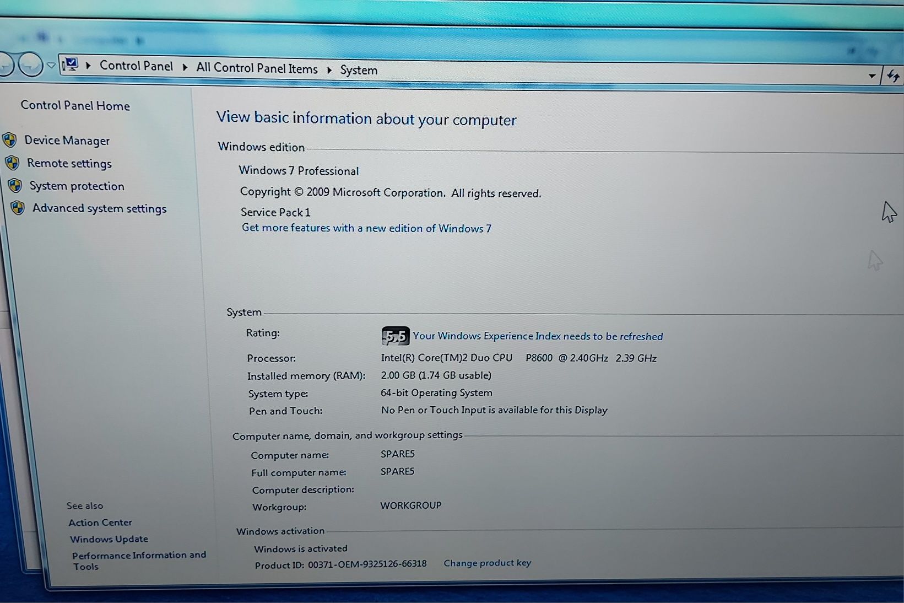Open Action Center under See also
The image size is (904, 603).
[x=100, y=522]
